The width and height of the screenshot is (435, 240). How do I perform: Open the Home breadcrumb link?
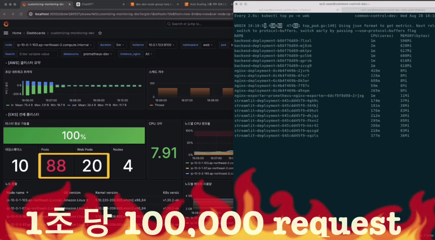point(17,33)
